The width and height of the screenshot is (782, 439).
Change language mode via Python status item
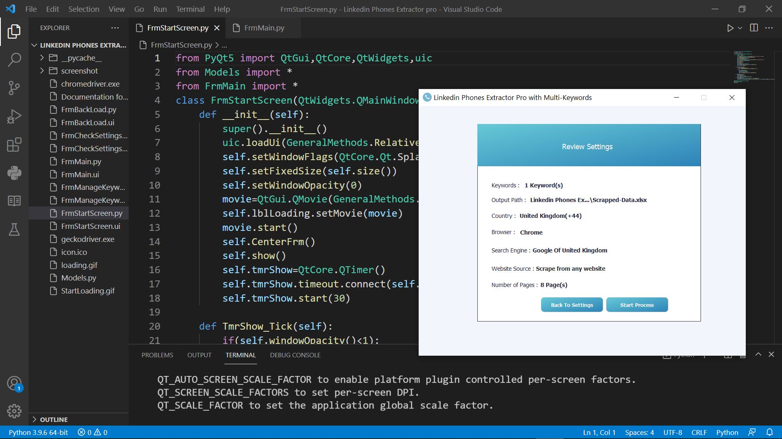pos(727,432)
